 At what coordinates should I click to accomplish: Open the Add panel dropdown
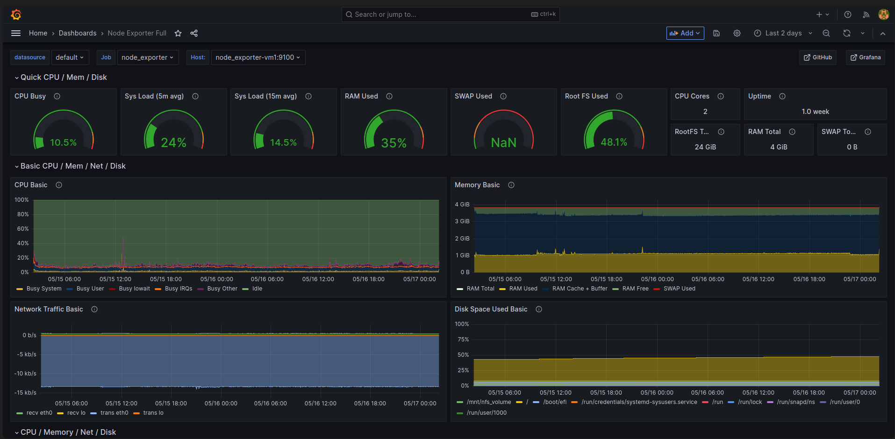pyautogui.click(x=685, y=33)
